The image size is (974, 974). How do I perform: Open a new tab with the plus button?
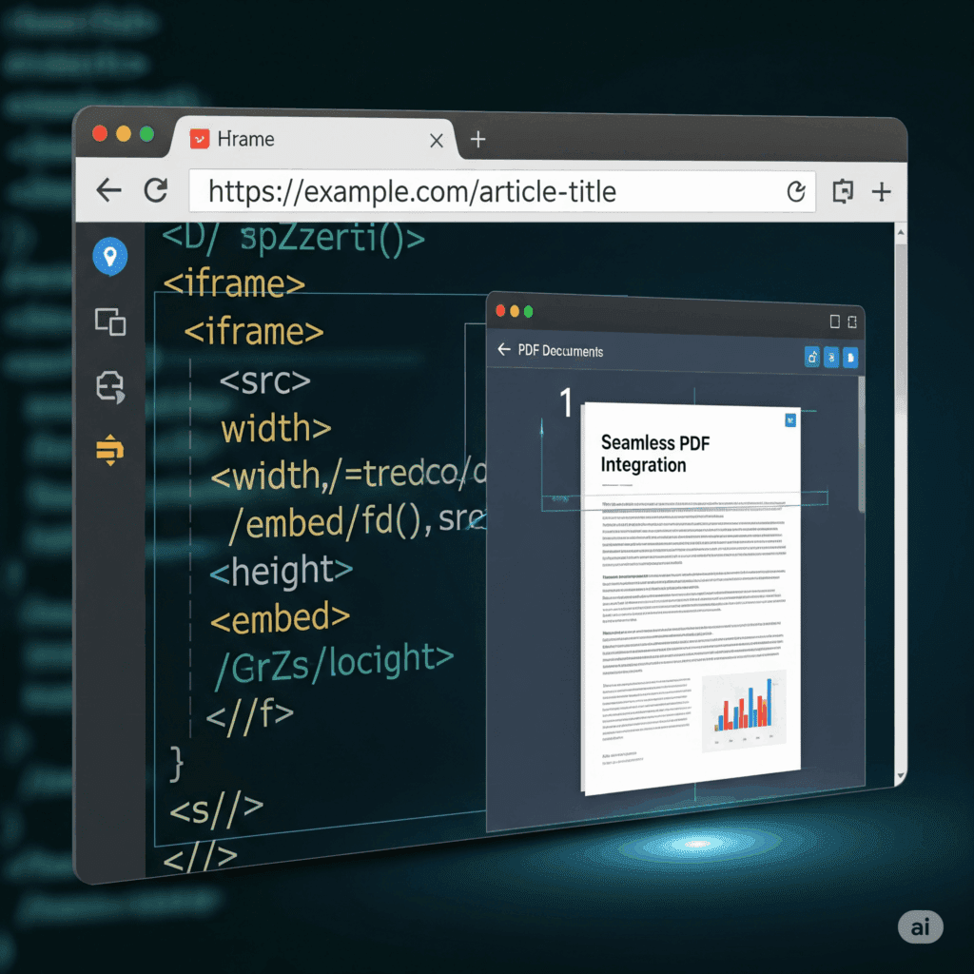coord(477,140)
